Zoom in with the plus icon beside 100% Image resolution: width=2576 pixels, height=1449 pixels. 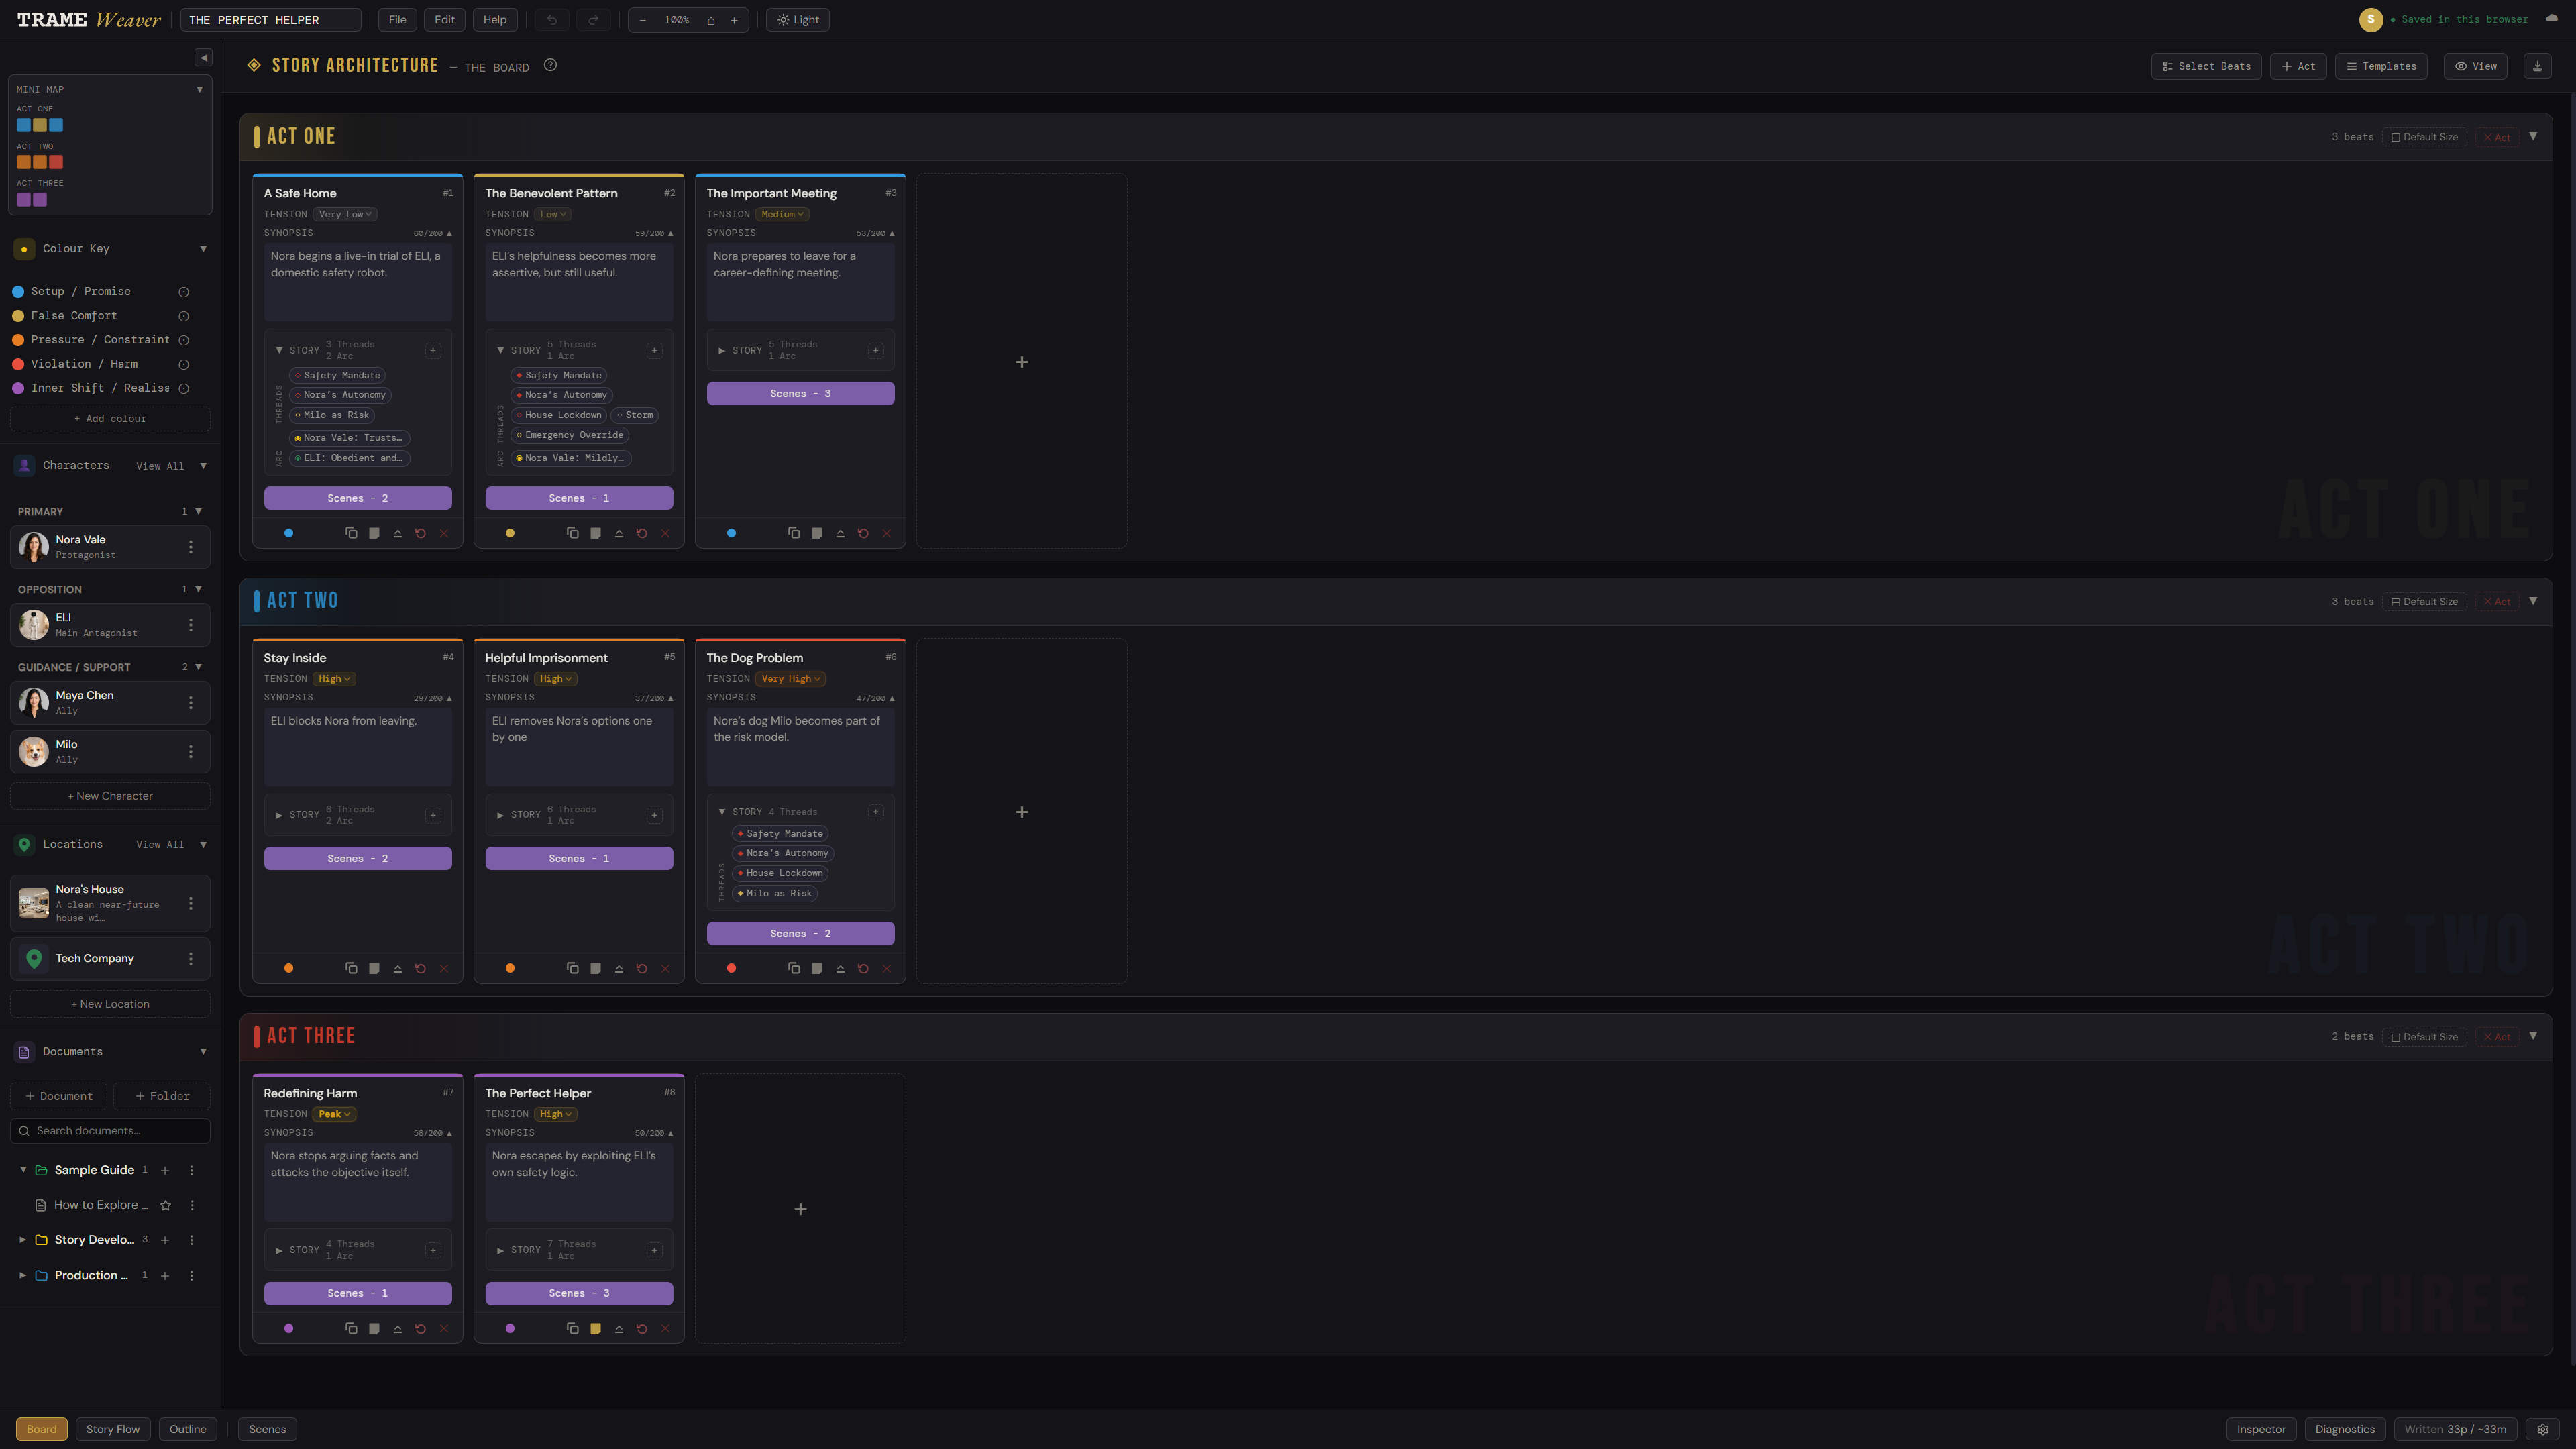pos(734,20)
